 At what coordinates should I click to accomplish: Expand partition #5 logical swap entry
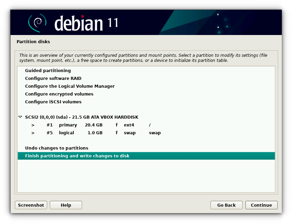coord(33,133)
